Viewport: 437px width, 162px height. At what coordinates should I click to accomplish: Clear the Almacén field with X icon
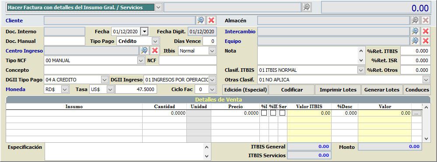(426, 20)
